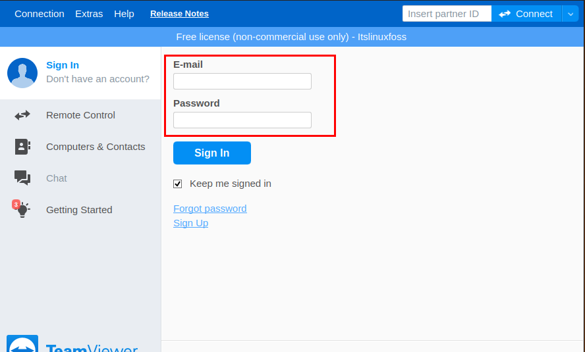Click the TeamViewer logo at bottom left
The height and width of the screenshot is (352, 585).
22,343
